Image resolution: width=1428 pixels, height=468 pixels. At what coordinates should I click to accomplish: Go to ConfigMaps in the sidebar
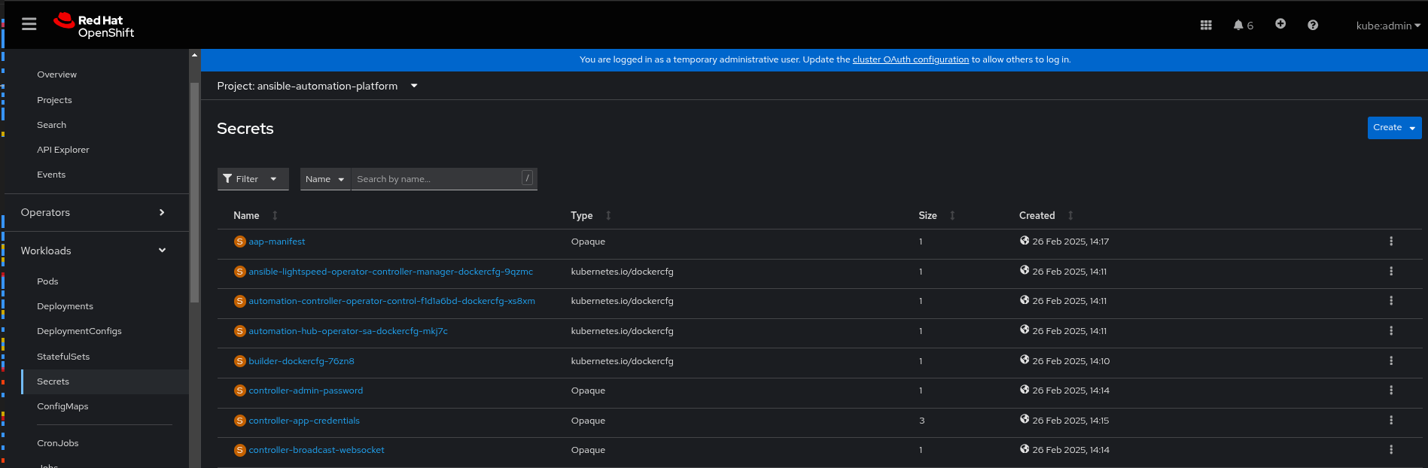62,406
